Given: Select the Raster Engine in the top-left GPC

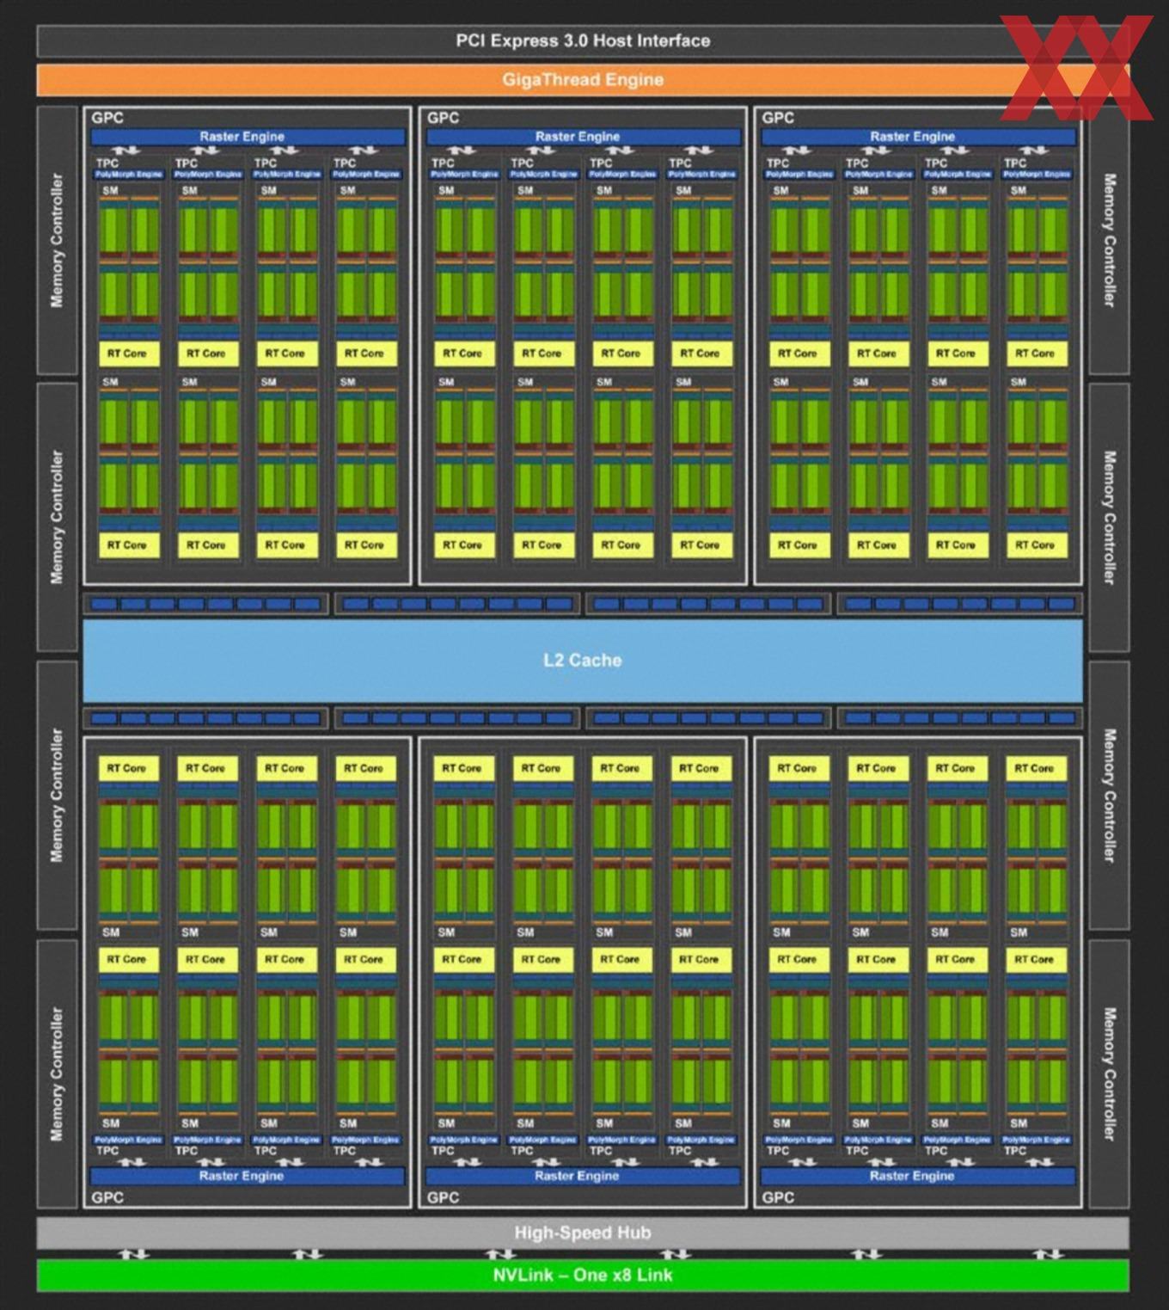Looking at the screenshot, I should point(248,137).
